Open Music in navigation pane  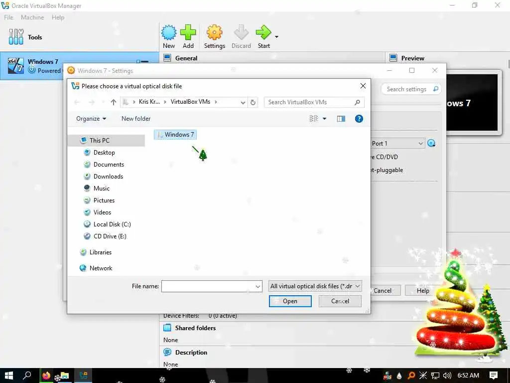pos(101,188)
